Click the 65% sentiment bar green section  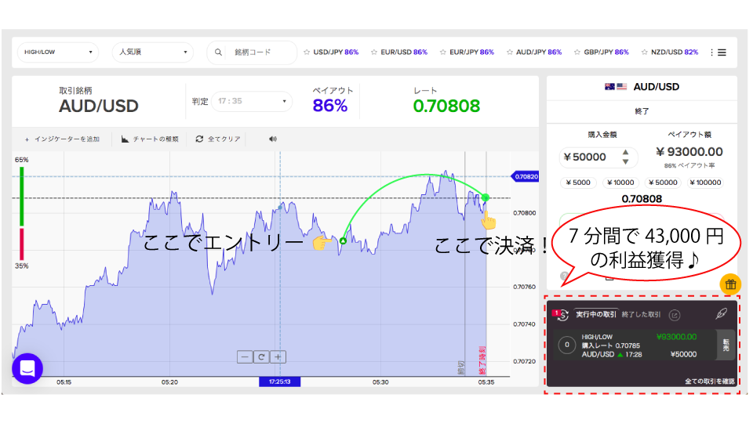pyautogui.click(x=22, y=197)
